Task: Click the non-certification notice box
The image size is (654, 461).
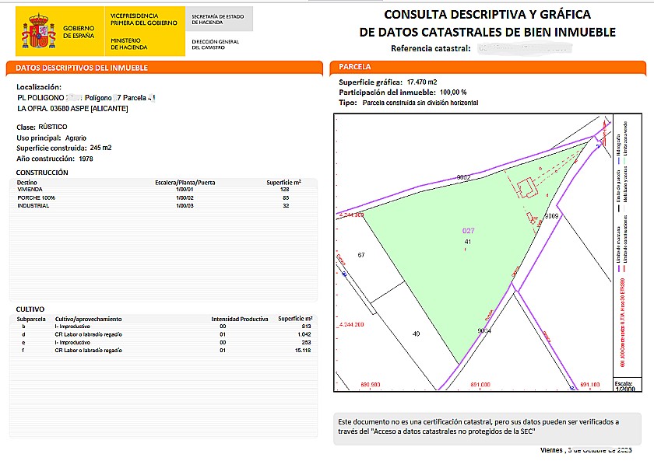Action: point(489,427)
